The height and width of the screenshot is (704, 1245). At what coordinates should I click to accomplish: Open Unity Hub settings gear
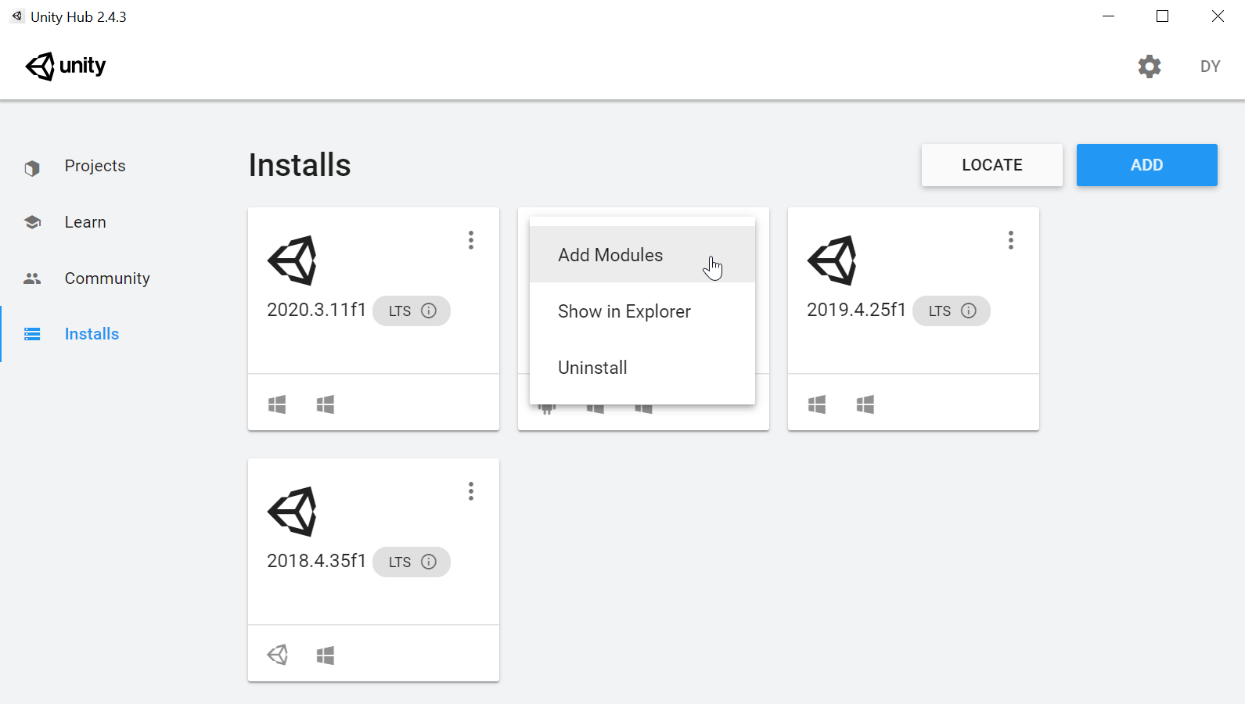[x=1149, y=66]
